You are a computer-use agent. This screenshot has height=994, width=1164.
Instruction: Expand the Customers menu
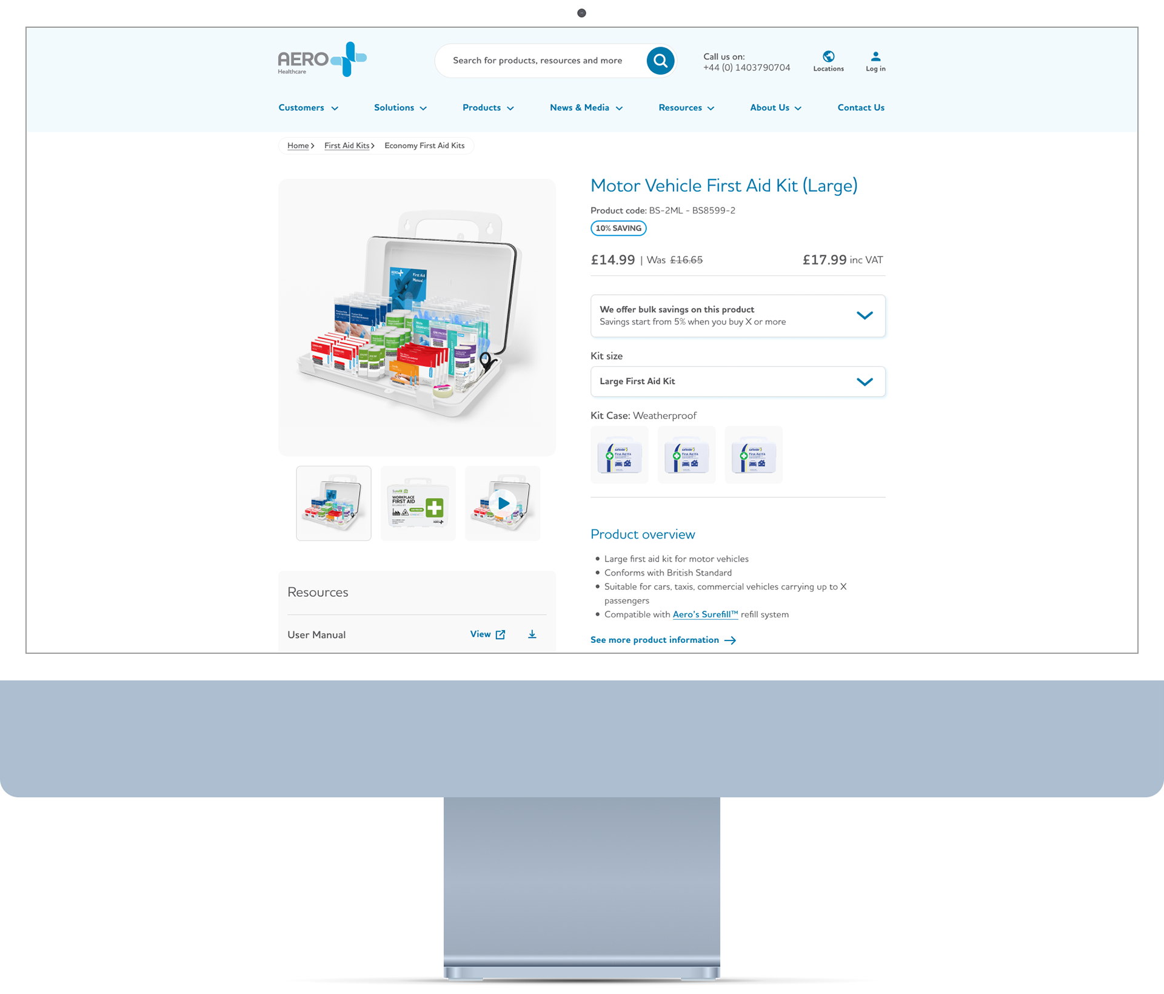[308, 108]
